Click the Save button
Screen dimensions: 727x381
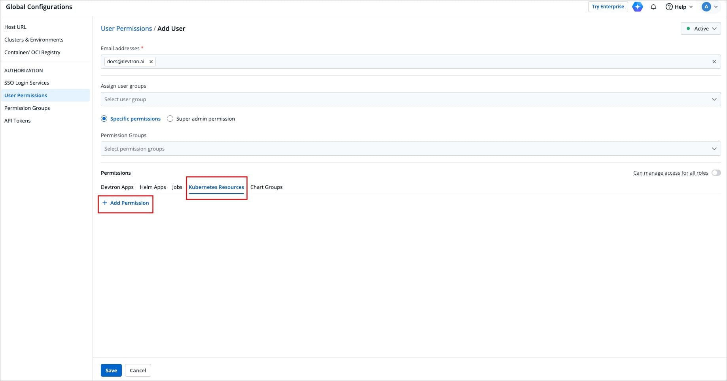[111, 370]
